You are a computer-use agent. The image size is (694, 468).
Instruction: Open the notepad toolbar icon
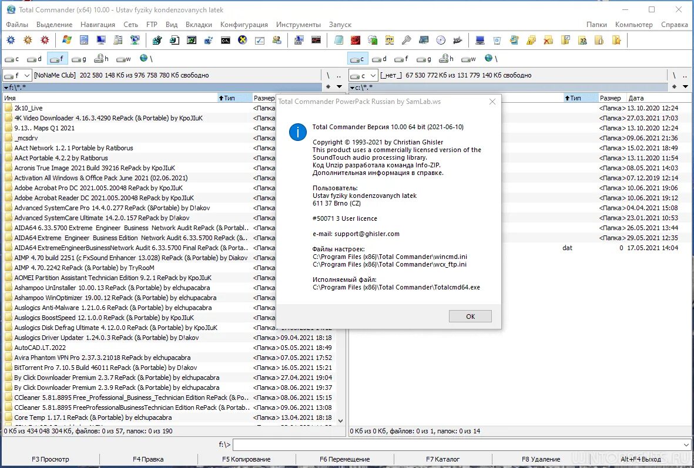pos(338,41)
